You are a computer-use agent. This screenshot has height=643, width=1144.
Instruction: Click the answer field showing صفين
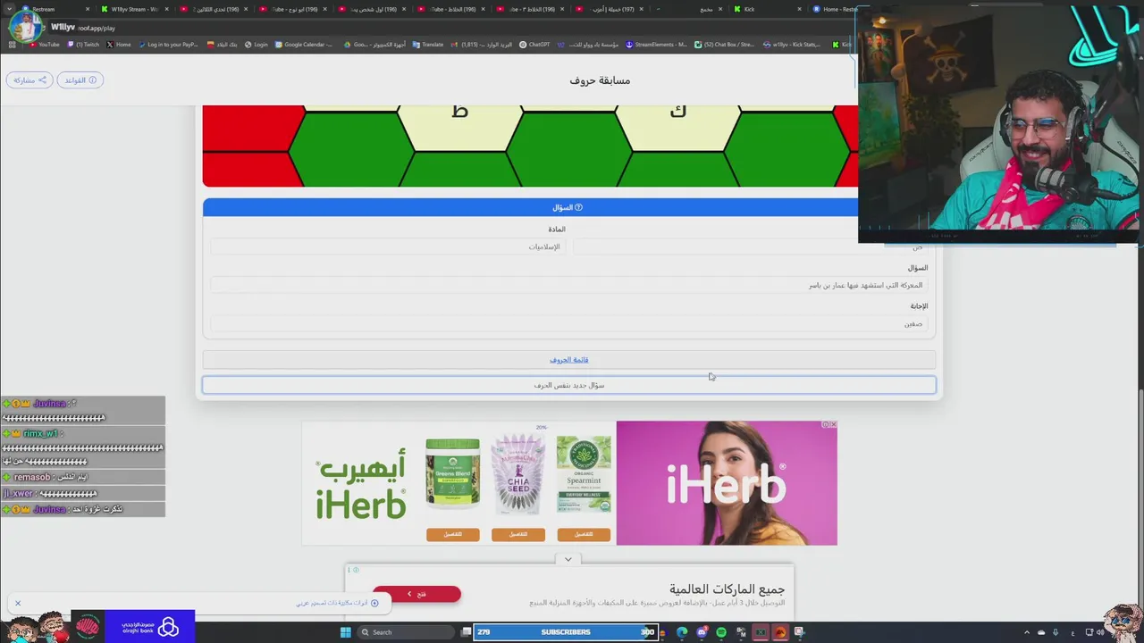[568, 323]
